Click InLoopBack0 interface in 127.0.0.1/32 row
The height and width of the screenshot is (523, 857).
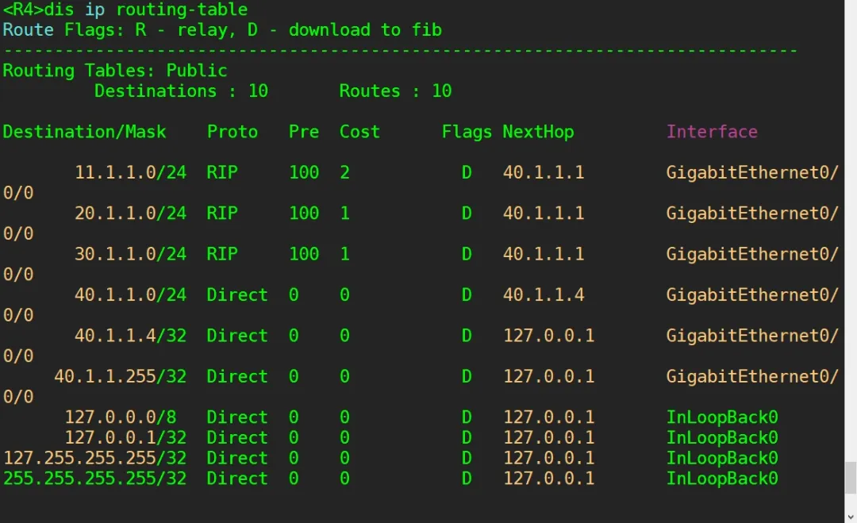click(722, 438)
